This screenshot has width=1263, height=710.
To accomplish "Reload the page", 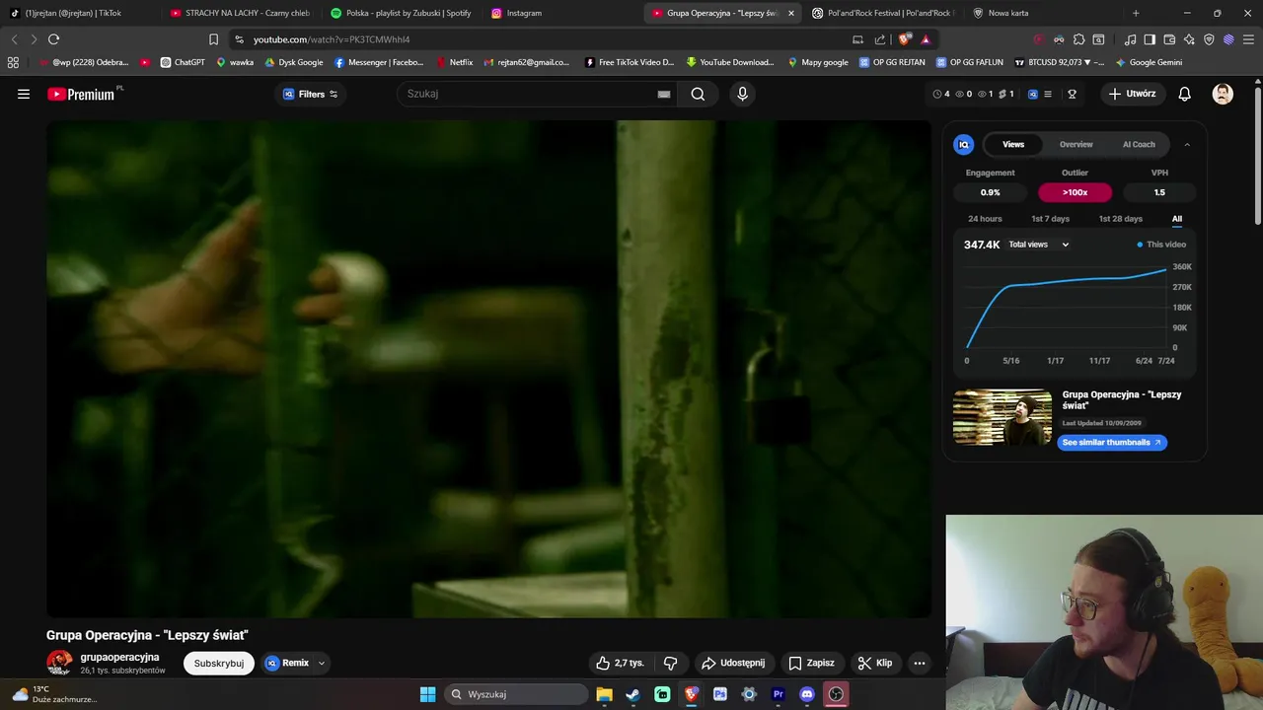I will (x=53, y=39).
